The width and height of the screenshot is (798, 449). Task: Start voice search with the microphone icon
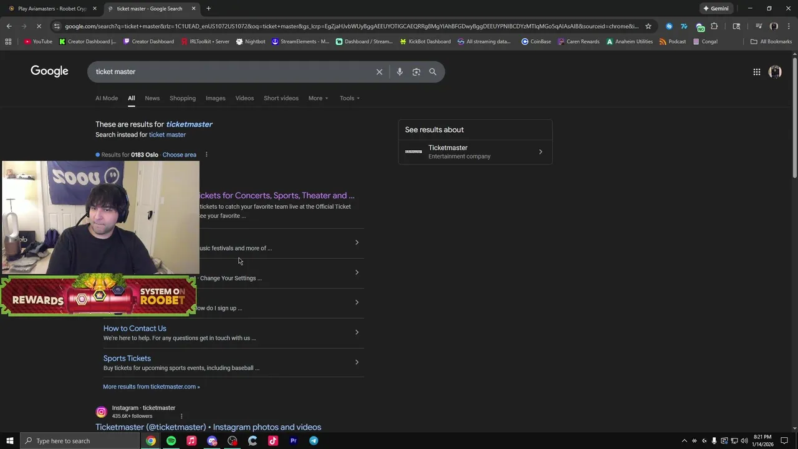point(400,72)
